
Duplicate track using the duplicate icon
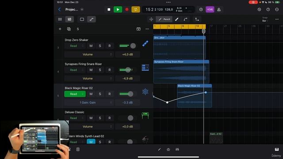(69, 29)
